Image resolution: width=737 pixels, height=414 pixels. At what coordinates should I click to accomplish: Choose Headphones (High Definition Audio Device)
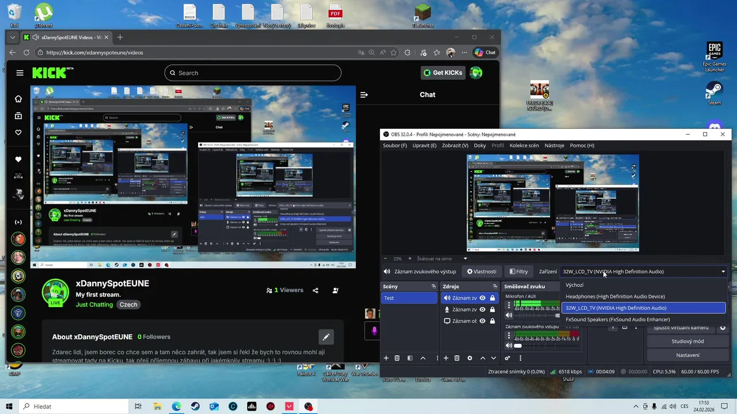click(x=643, y=297)
